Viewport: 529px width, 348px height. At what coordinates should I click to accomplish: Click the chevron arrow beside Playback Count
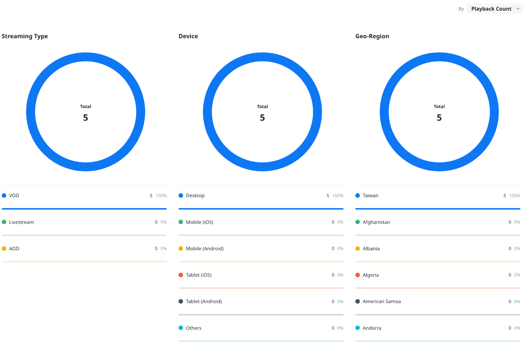tap(518, 9)
